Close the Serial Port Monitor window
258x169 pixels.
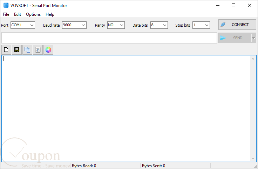[250, 5]
